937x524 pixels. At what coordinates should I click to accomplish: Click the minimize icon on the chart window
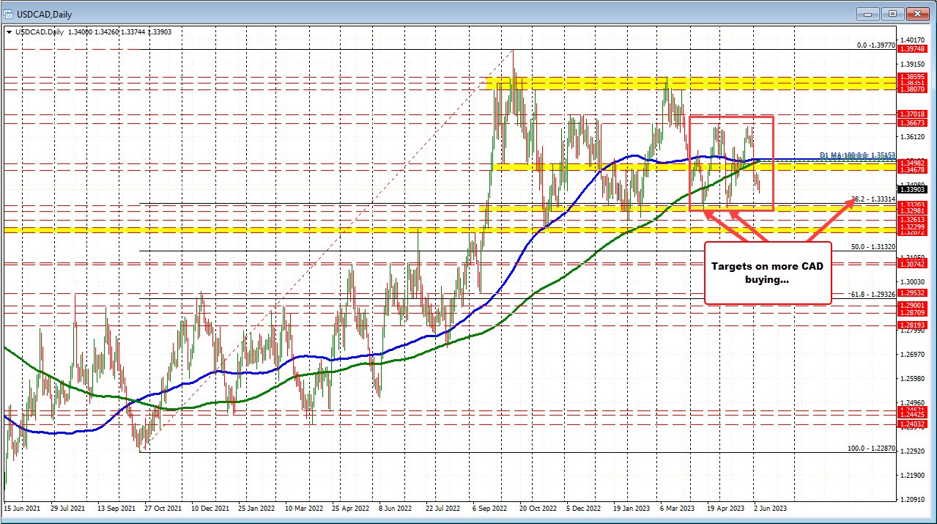(867, 14)
